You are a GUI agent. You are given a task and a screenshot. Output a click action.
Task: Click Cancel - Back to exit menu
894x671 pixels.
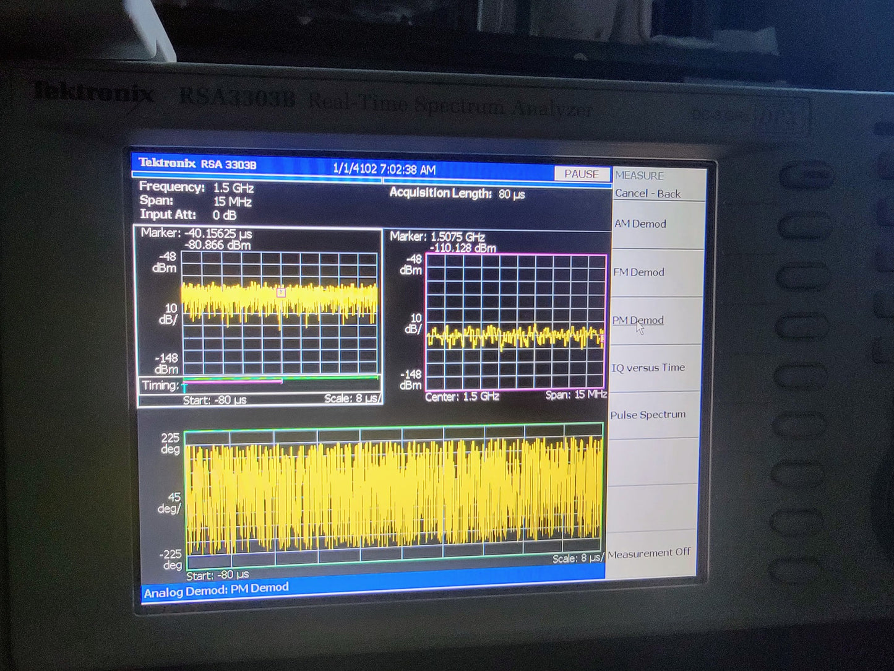pyautogui.click(x=647, y=194)
